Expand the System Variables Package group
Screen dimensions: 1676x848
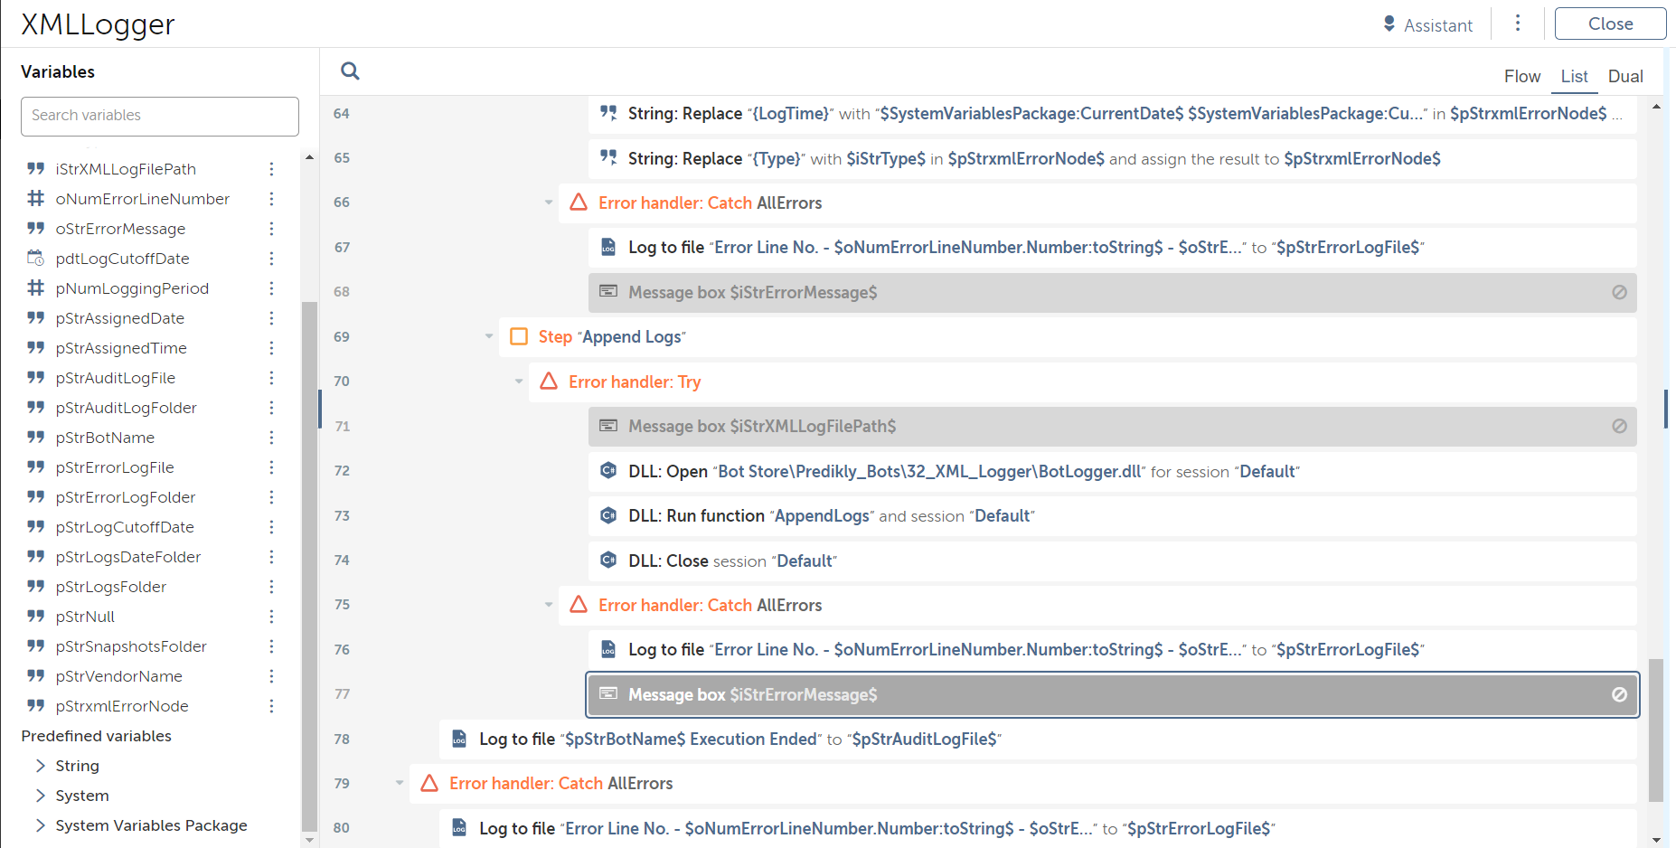(x=41, y=825)
